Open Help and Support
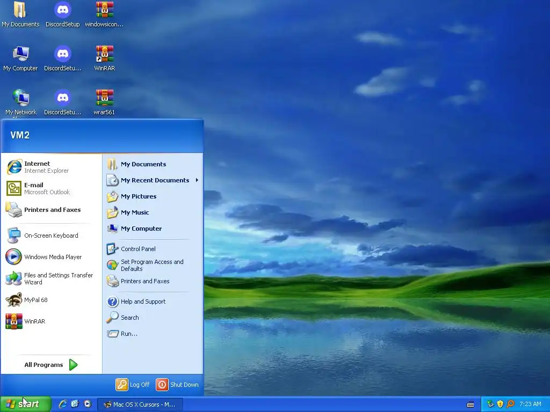Viewport: 550px width, 412px height. 153,301
